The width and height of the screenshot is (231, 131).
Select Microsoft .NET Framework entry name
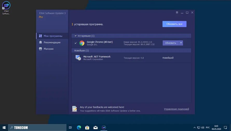pyautogui.click(x=97, y=57)
